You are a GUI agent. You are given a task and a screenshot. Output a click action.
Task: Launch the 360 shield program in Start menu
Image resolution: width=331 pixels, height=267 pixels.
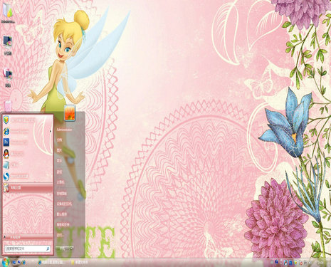pyautogui.click(x=27, y=120)
